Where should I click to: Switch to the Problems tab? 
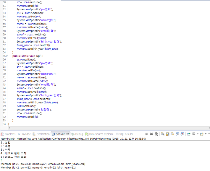pyautogui.click(x=8, y=134)
